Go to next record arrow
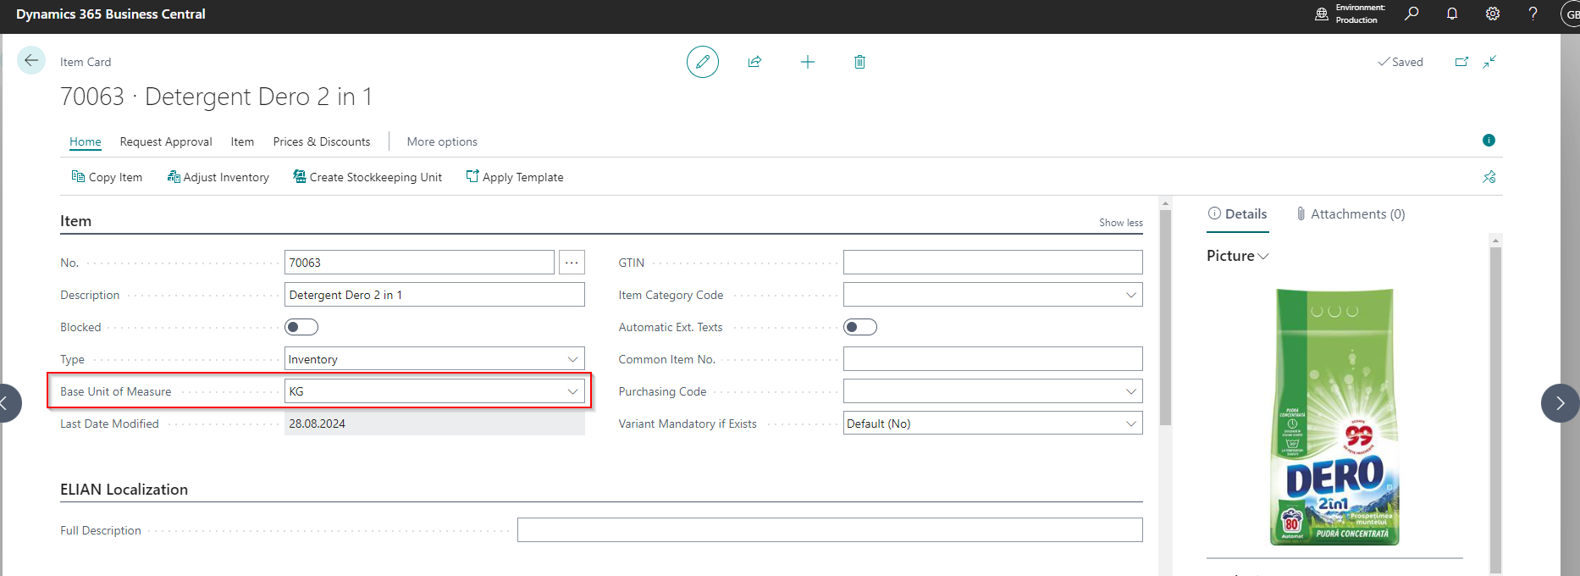The width and height of the screenshot is (1580, 576). (1560, 403)
